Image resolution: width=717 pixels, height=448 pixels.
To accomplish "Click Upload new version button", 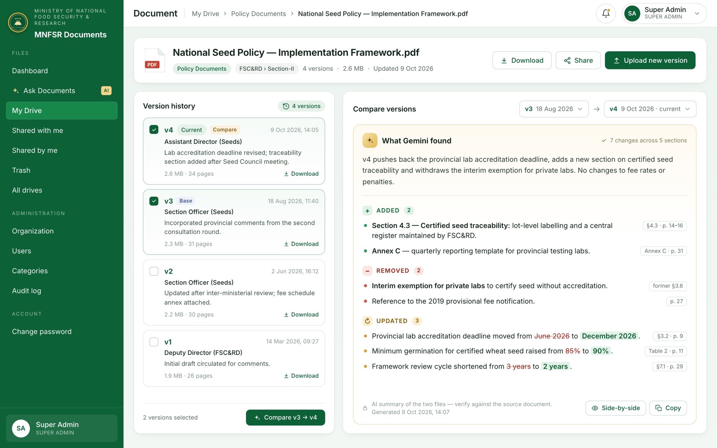I will point(650,60).
